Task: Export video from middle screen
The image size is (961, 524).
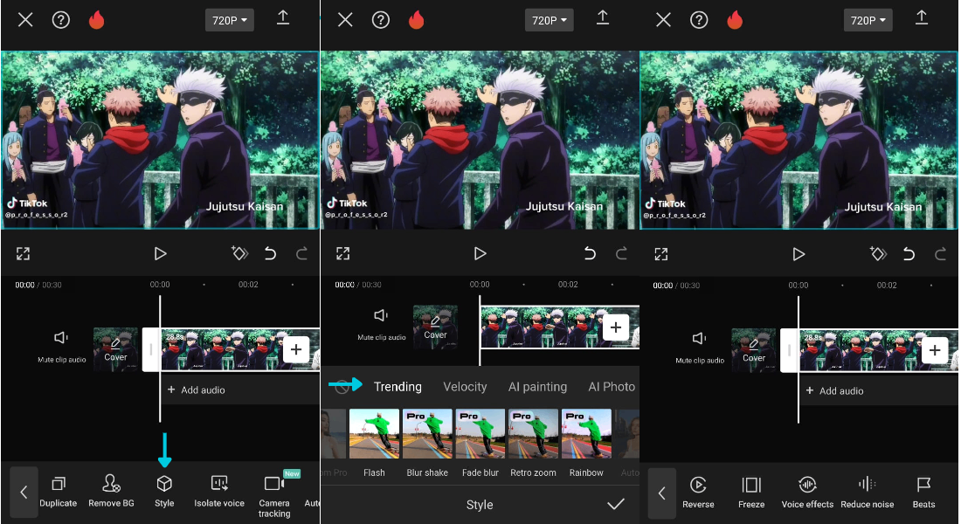Action: [603, 17]
